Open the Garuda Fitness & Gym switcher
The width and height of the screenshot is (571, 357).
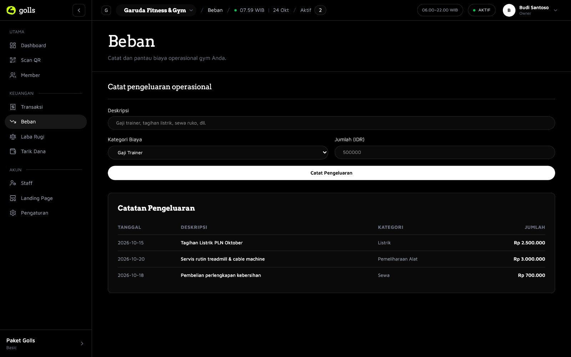(156, 10)
